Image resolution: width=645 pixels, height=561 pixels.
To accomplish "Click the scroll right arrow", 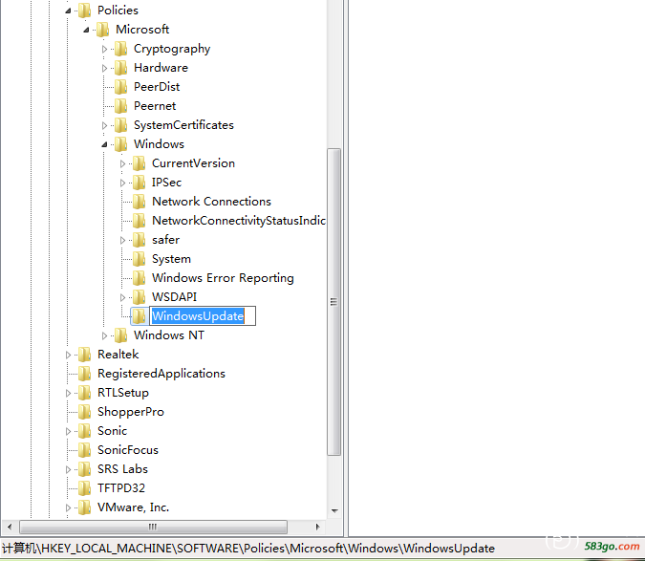I will tap(317, 527).
